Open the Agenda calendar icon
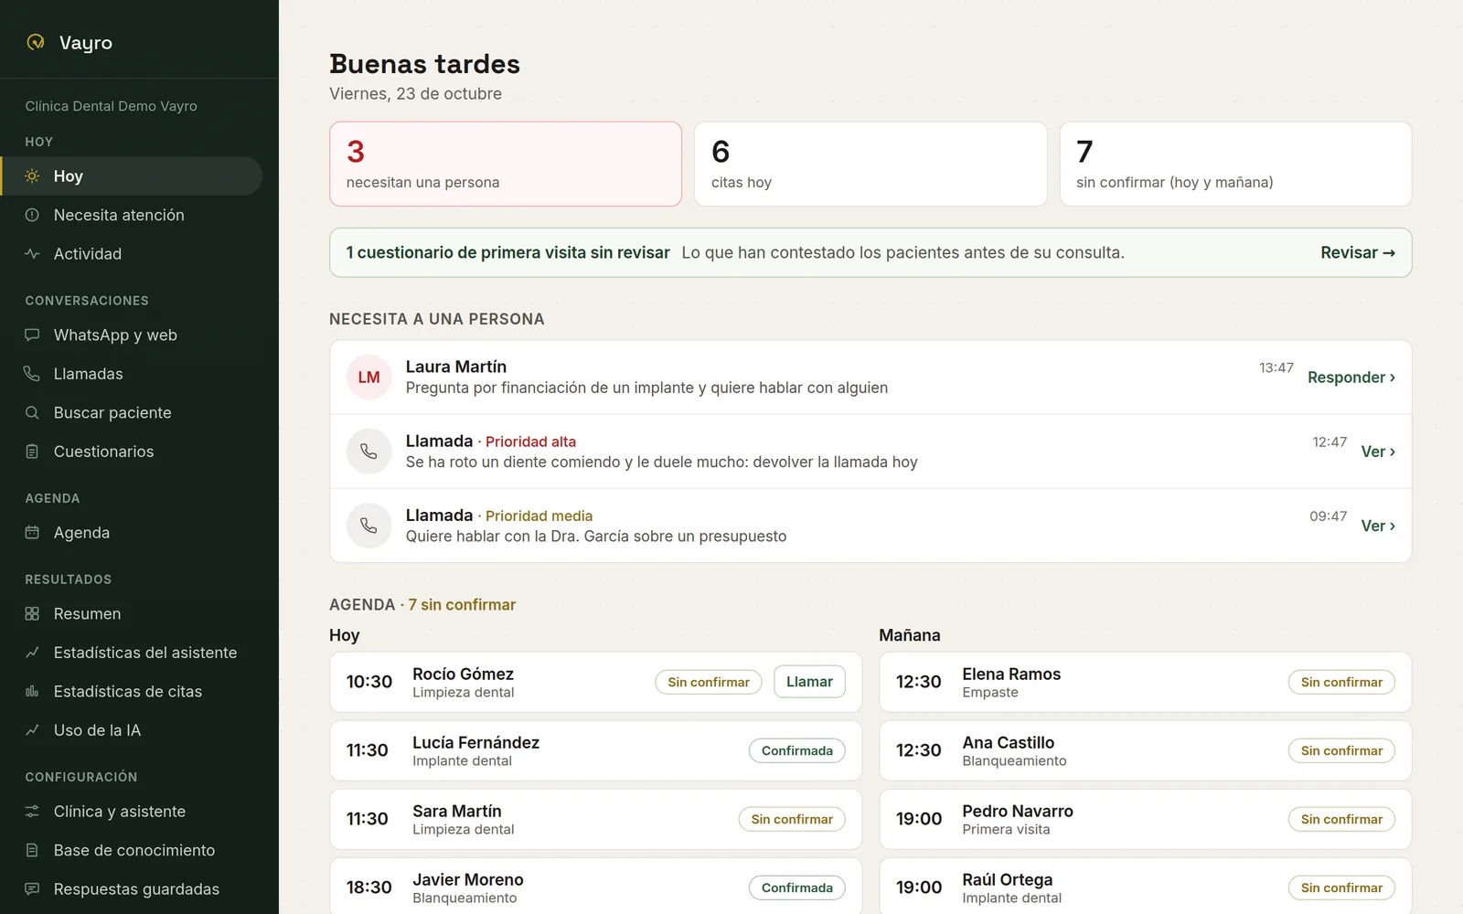Viewport: 1463px width, 914px height. tap(32, 533)
